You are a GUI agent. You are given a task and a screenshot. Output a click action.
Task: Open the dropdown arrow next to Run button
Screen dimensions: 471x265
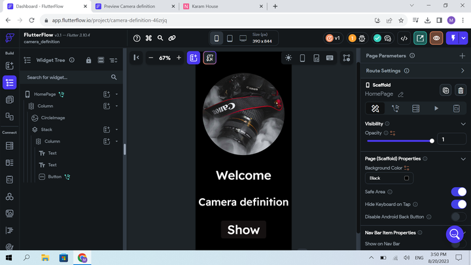pos(463,39)
